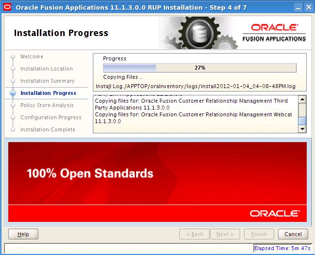Select the Installation Progress step

point(48,93)
